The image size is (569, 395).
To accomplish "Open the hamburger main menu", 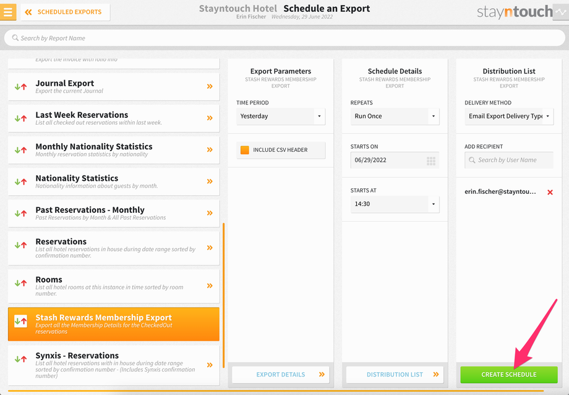I will 8,12.
